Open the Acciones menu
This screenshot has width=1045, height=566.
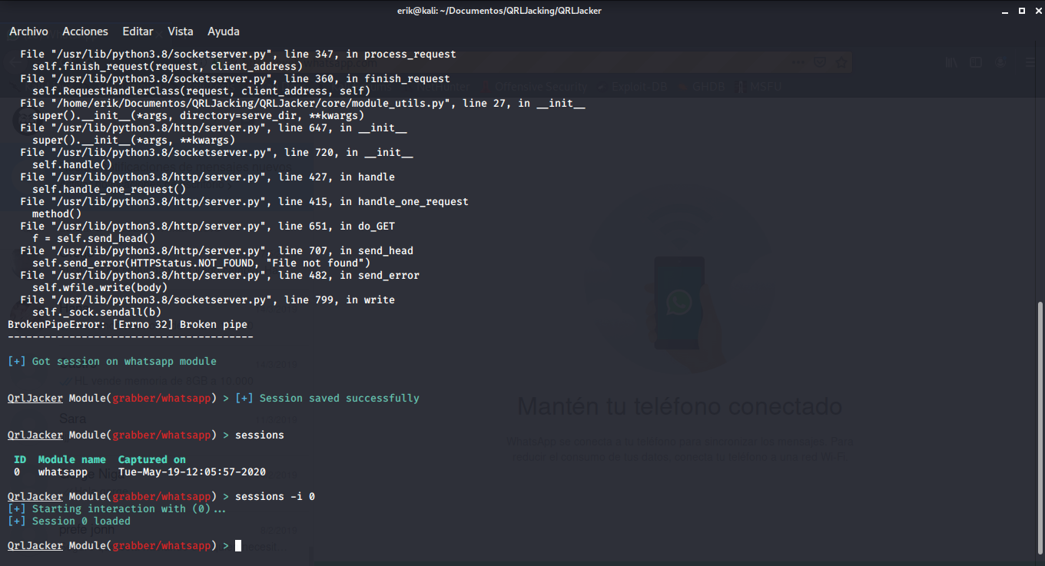(85, 31)
